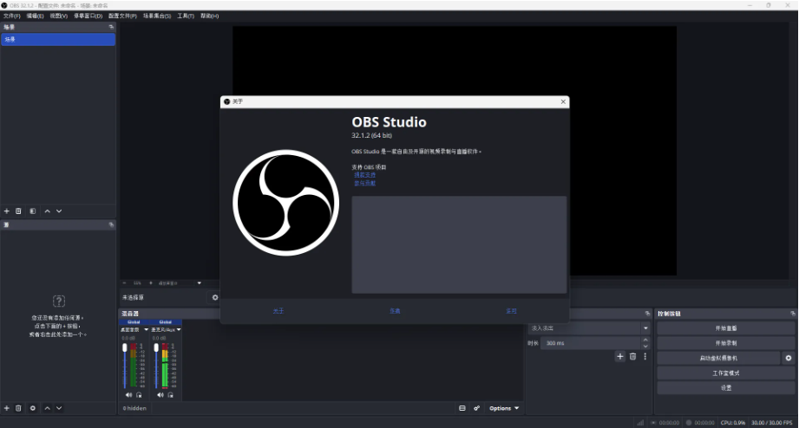
Task: Click the 捐款支持 link in About dialog
Action: click(364, 175)
